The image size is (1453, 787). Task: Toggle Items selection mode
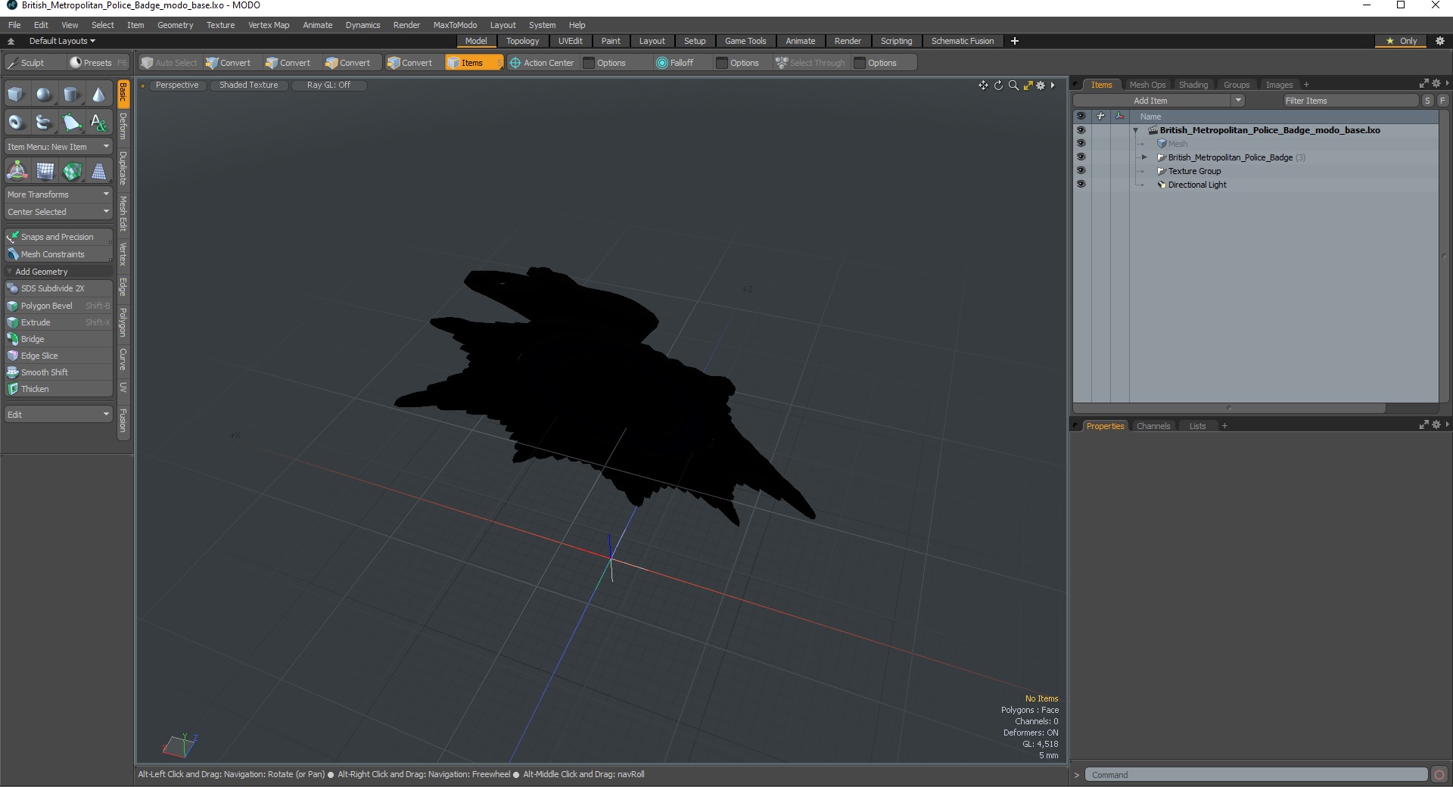[474, 63]
